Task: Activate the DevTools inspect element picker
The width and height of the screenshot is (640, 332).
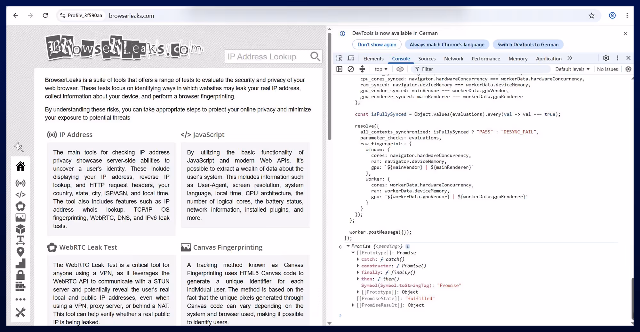Action: 340,58
